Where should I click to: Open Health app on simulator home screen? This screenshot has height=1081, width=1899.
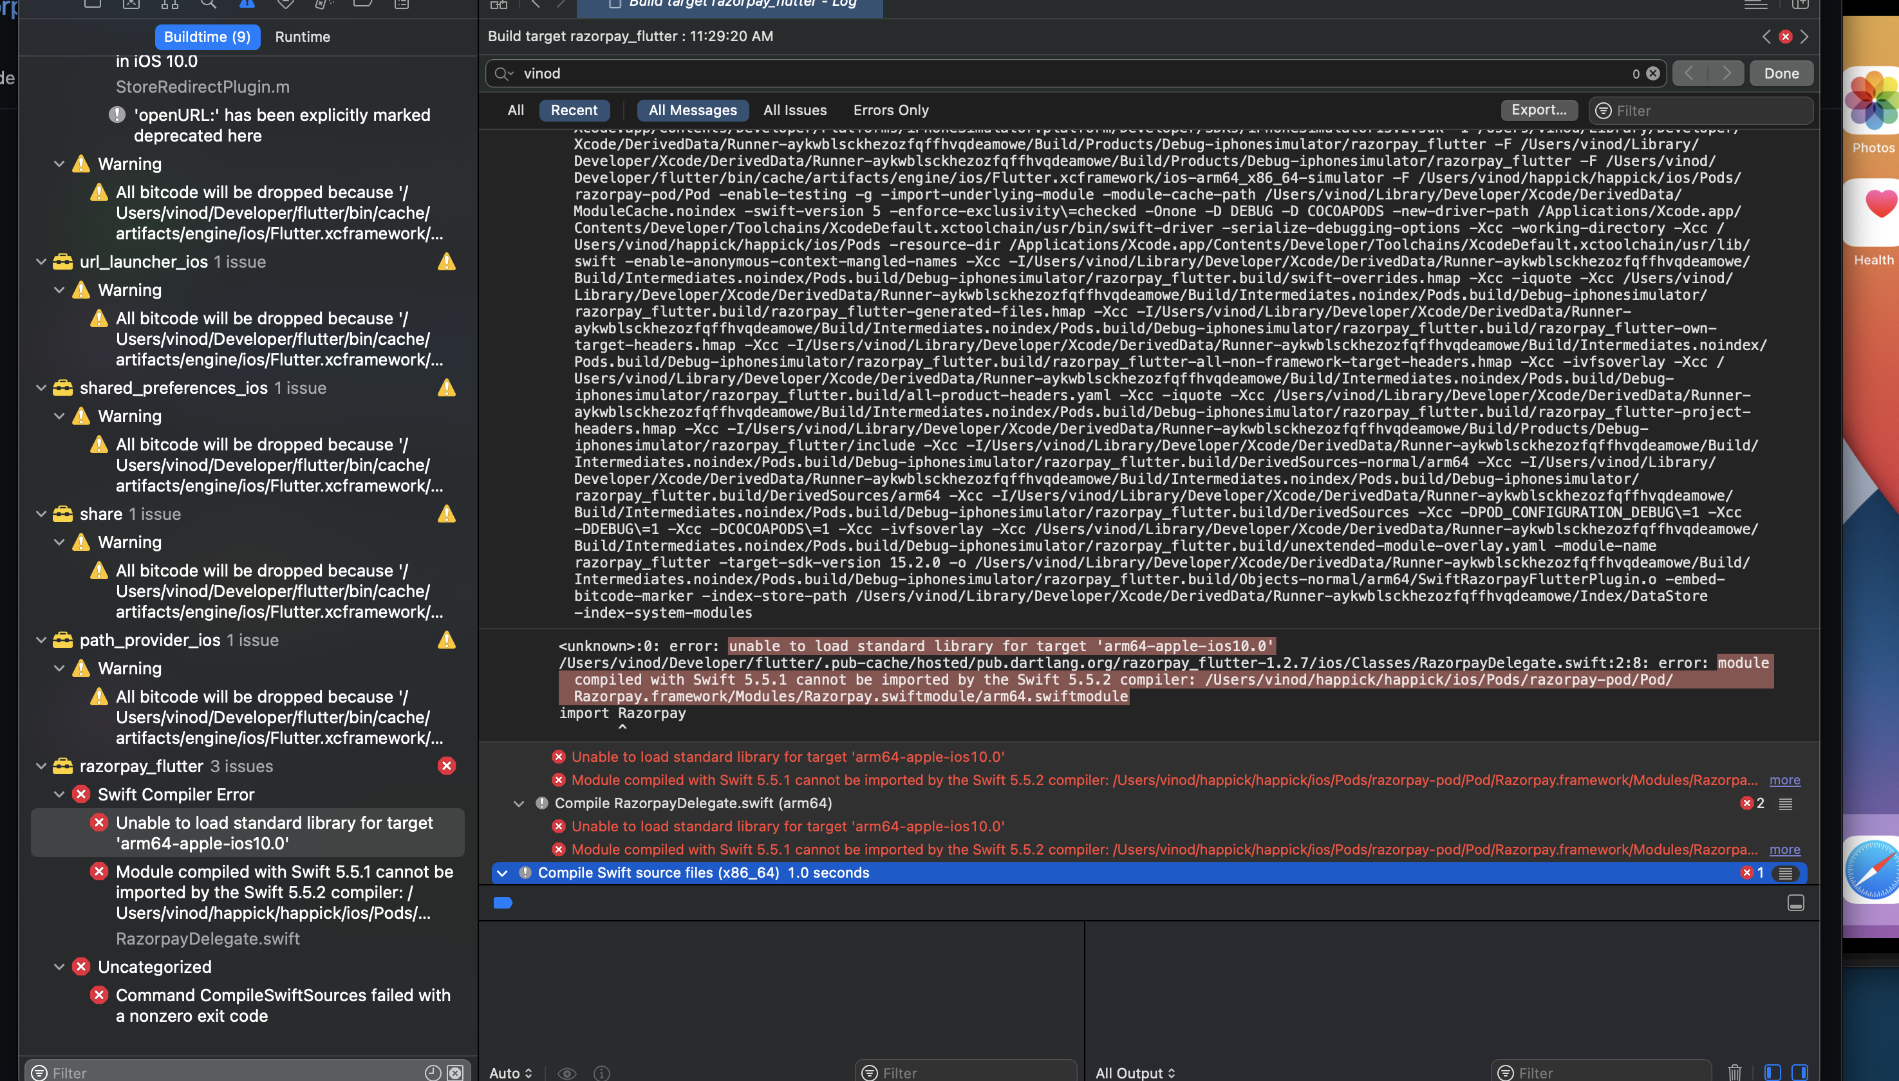1872,214
